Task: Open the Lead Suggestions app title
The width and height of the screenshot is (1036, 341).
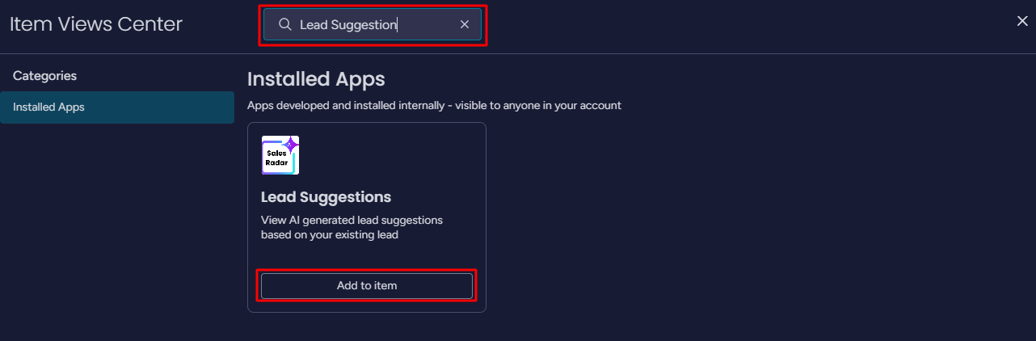Action: point(326,197)
